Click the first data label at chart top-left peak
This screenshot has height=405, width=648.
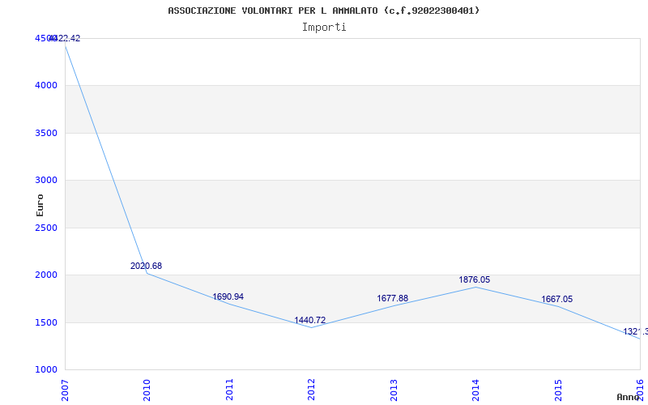pyautogui.click(x=65, y=38)
